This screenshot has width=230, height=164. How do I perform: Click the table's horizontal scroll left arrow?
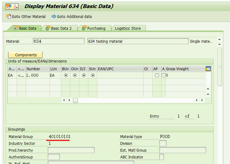64,100
